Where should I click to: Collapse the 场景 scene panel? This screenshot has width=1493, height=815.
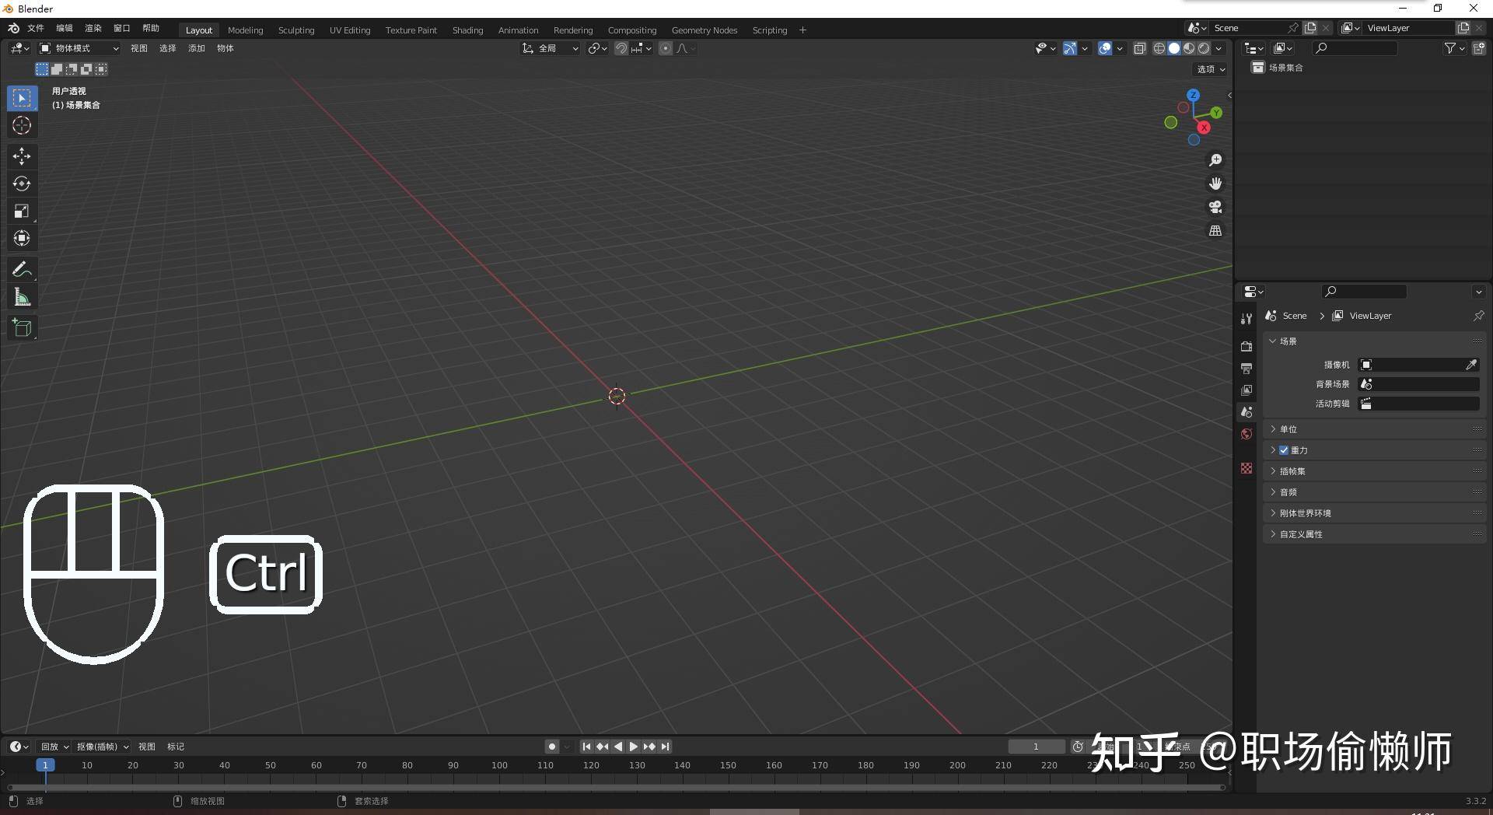point(1374,341)
